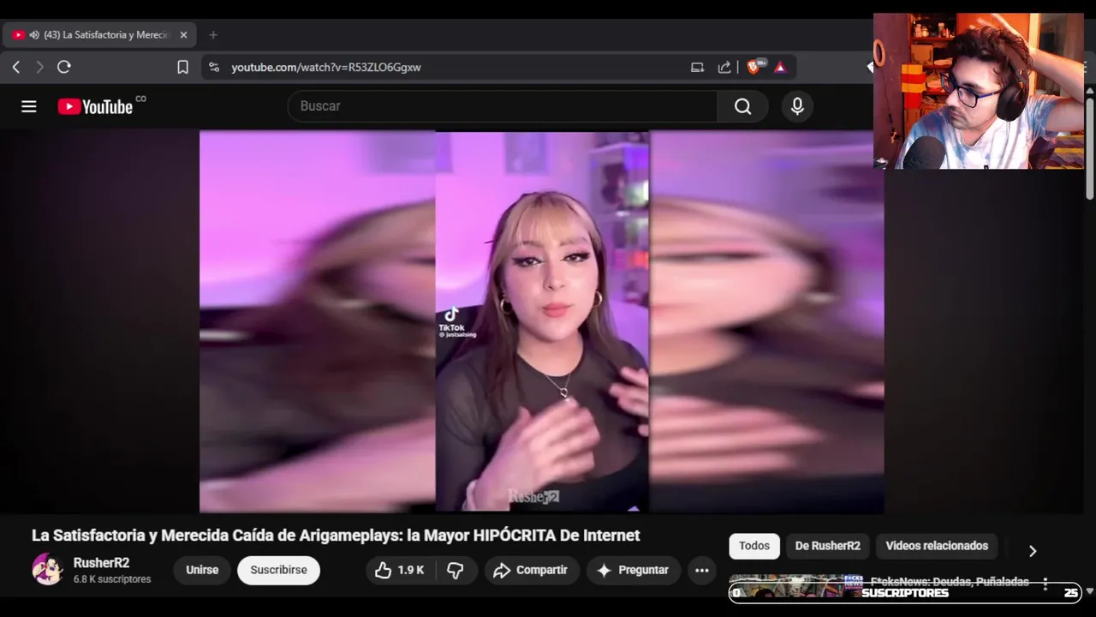Click the address bar URL
Image resolution: width=1096 pixels, height=617 pixels.
pyautogui.click(x=326, y=67)
